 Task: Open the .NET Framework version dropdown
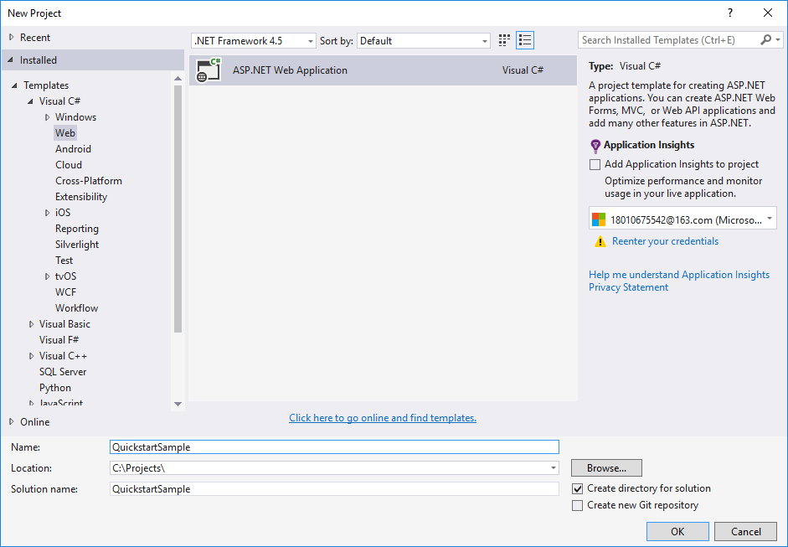(x=254, y=41)
